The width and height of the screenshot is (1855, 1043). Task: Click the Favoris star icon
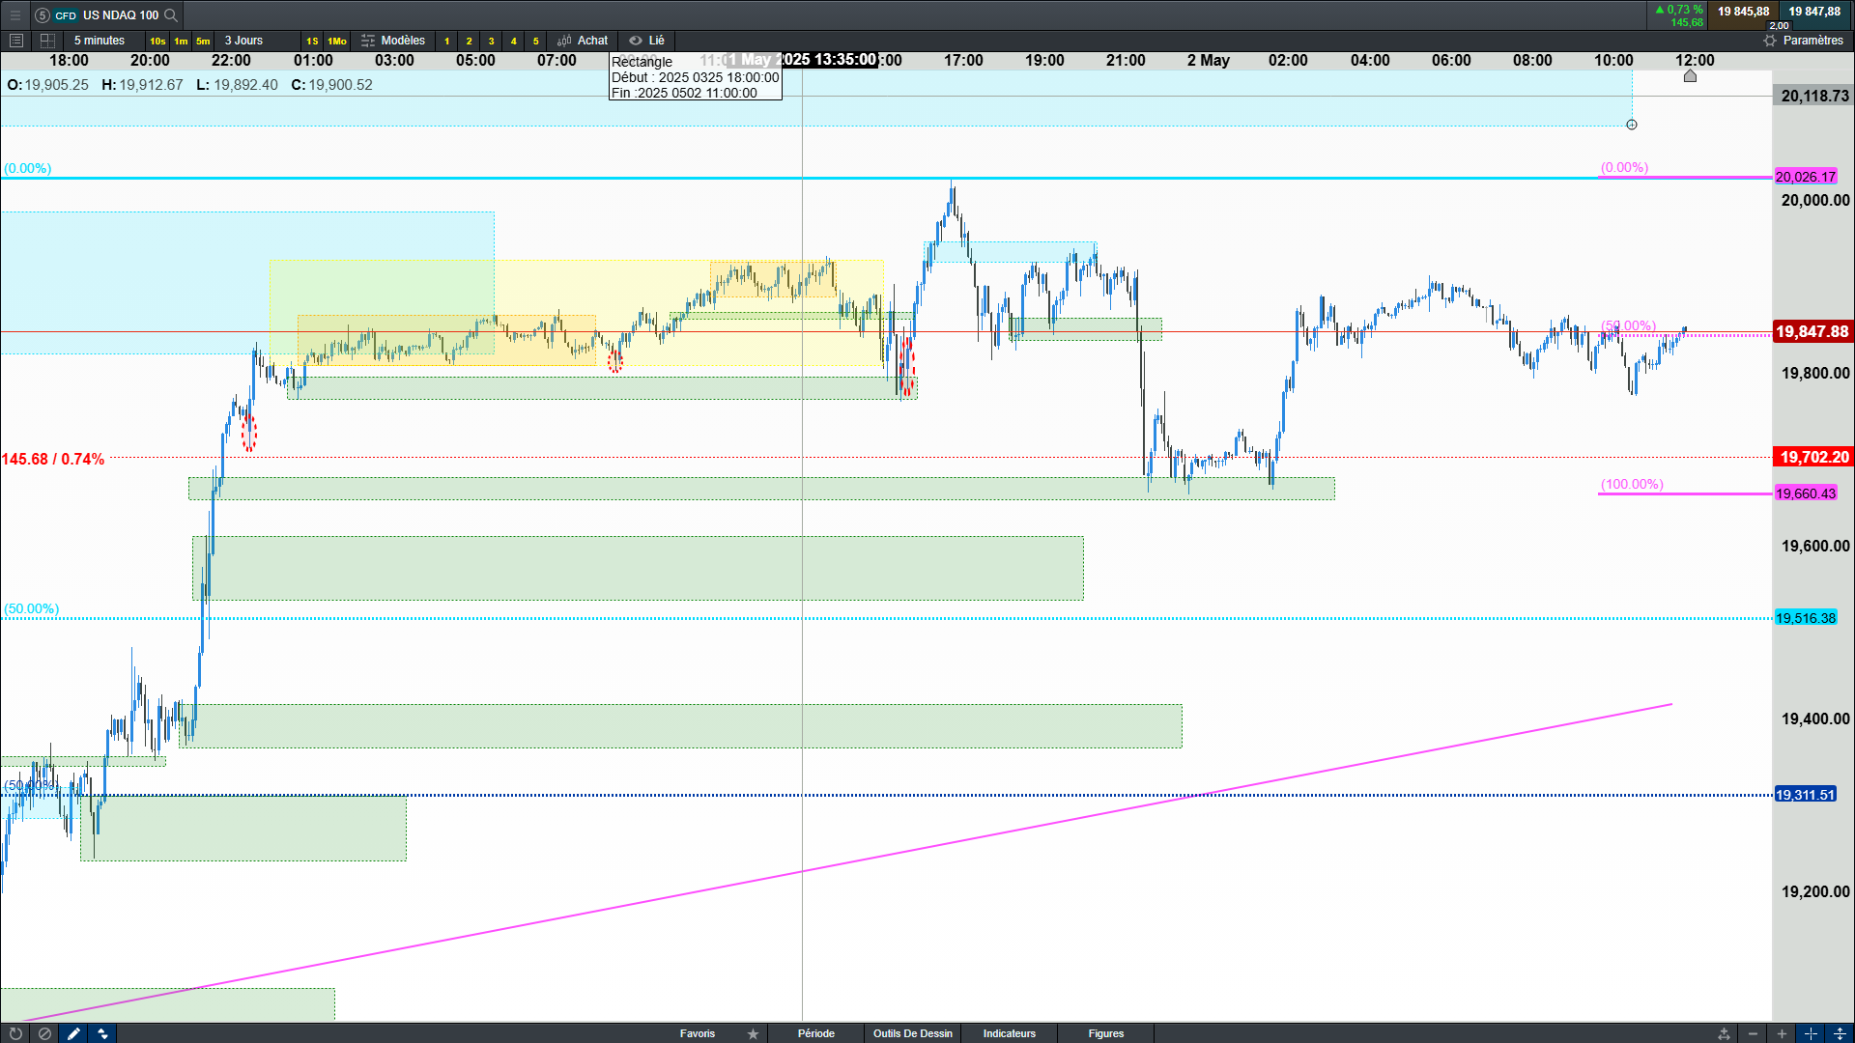753,1033
